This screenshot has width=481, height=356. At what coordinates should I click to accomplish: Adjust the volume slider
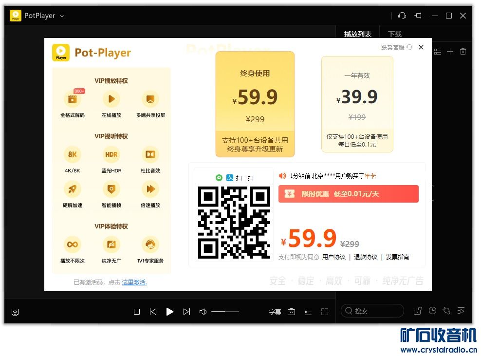[x=225, y=312]
